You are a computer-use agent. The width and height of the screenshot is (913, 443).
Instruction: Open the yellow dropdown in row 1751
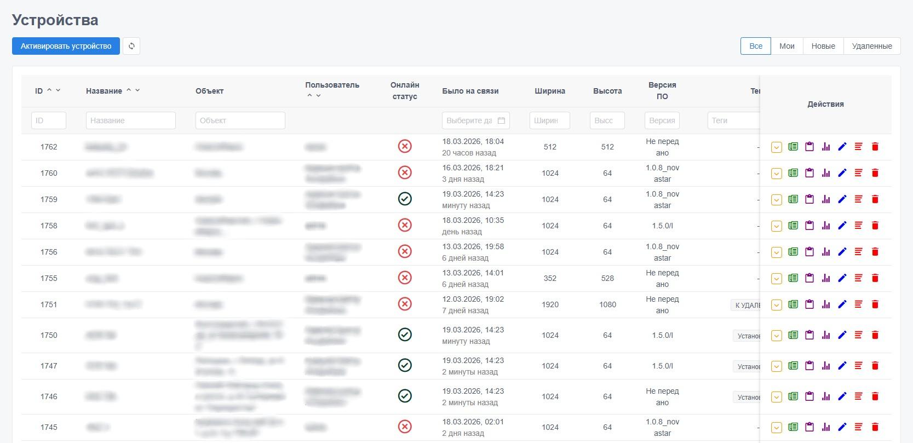(777, 305)
